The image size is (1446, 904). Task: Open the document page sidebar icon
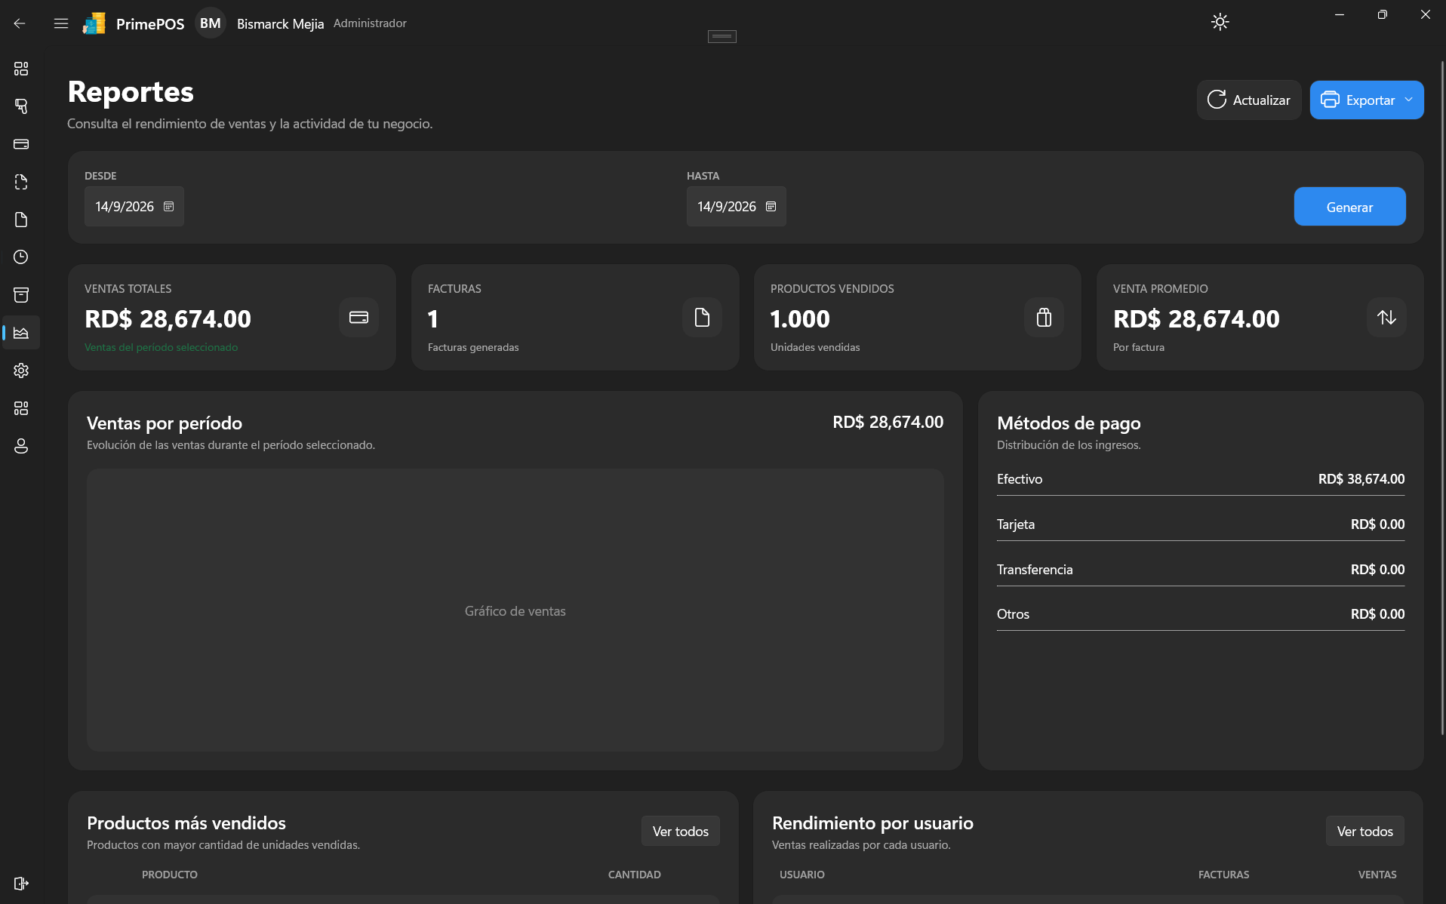point(21,220)
